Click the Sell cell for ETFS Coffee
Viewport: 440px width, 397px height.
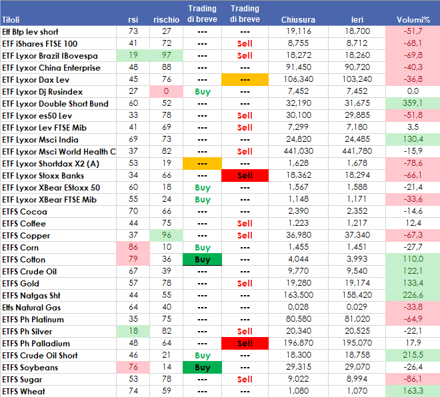pyautogui.click(x=245, y=223)
